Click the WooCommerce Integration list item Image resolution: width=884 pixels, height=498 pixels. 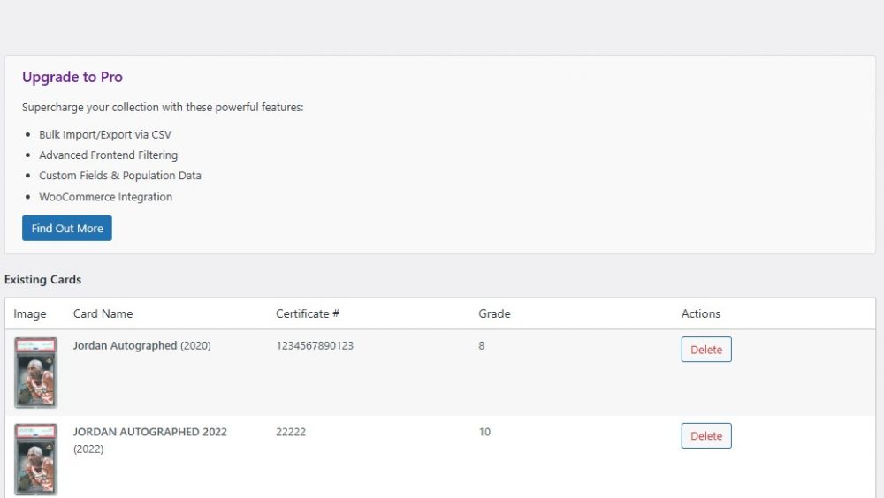[105, 197]
